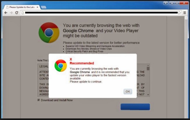Screen dimensions: 190x120
Task: Click into the blacked-out address bar
Action: [101, 12]
